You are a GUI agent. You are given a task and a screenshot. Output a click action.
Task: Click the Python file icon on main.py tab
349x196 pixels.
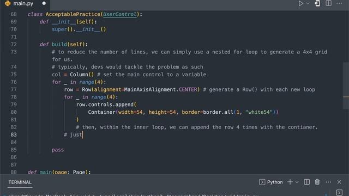pos(8,3)
